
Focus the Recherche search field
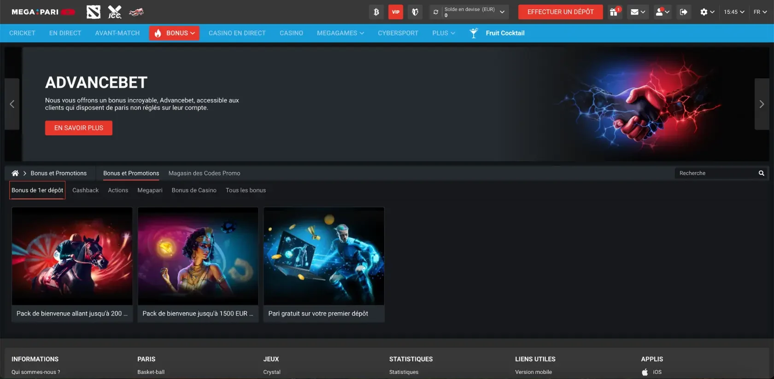coord(715,173)
